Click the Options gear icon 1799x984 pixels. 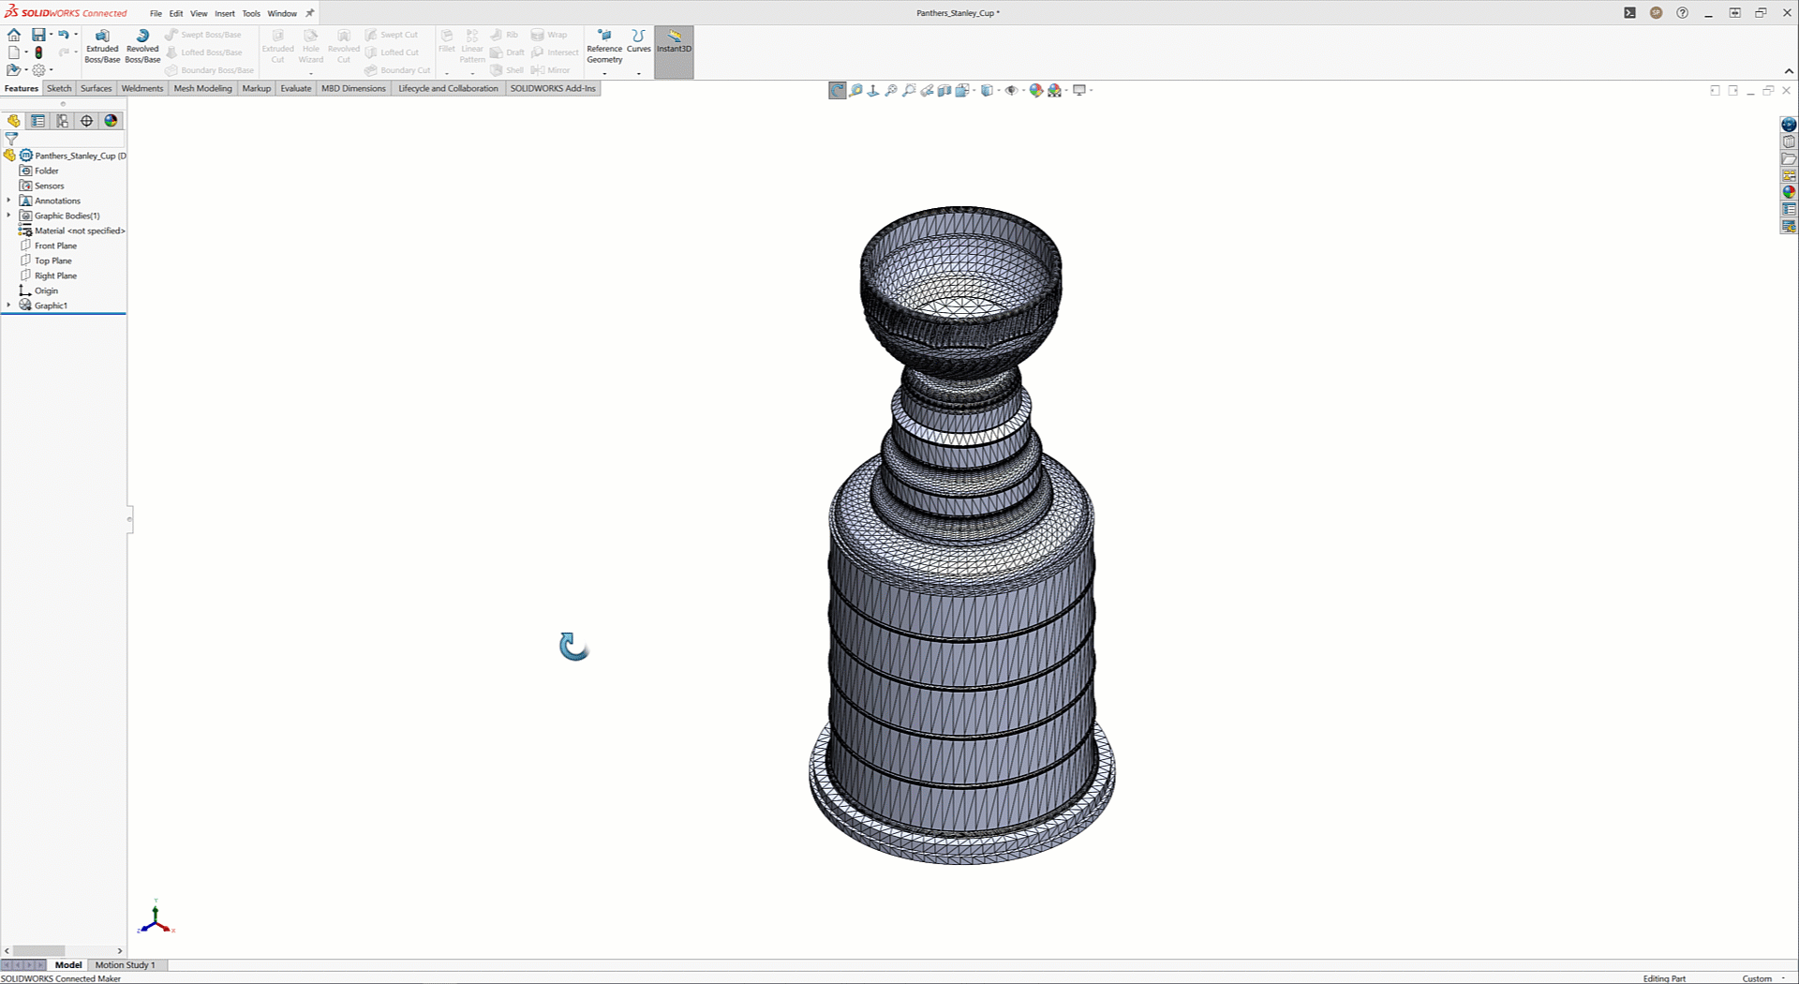(x=38, y=70)
